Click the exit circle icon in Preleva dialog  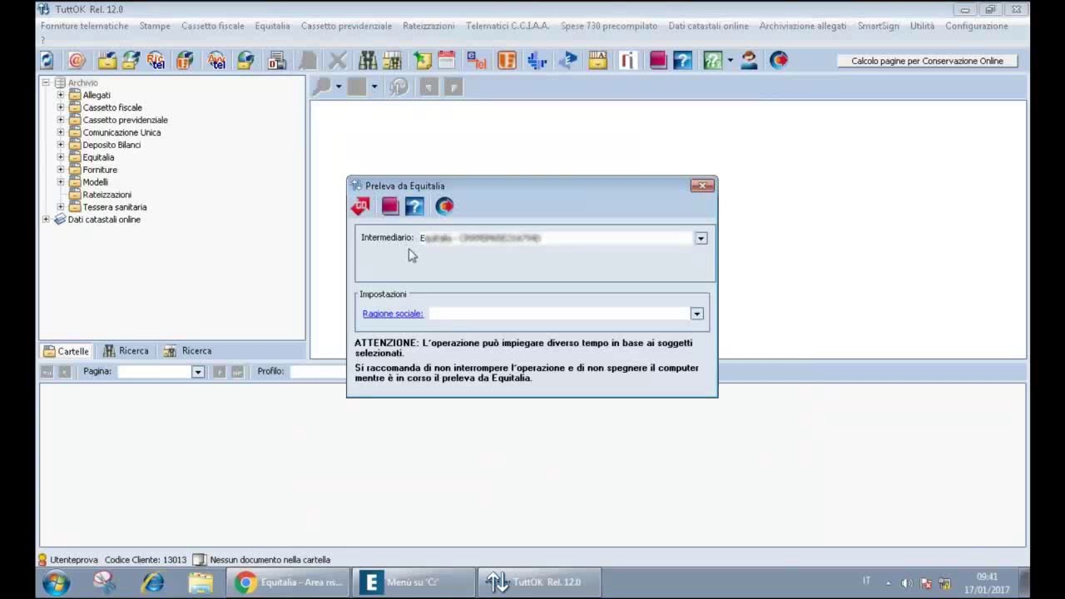(444, 206)
